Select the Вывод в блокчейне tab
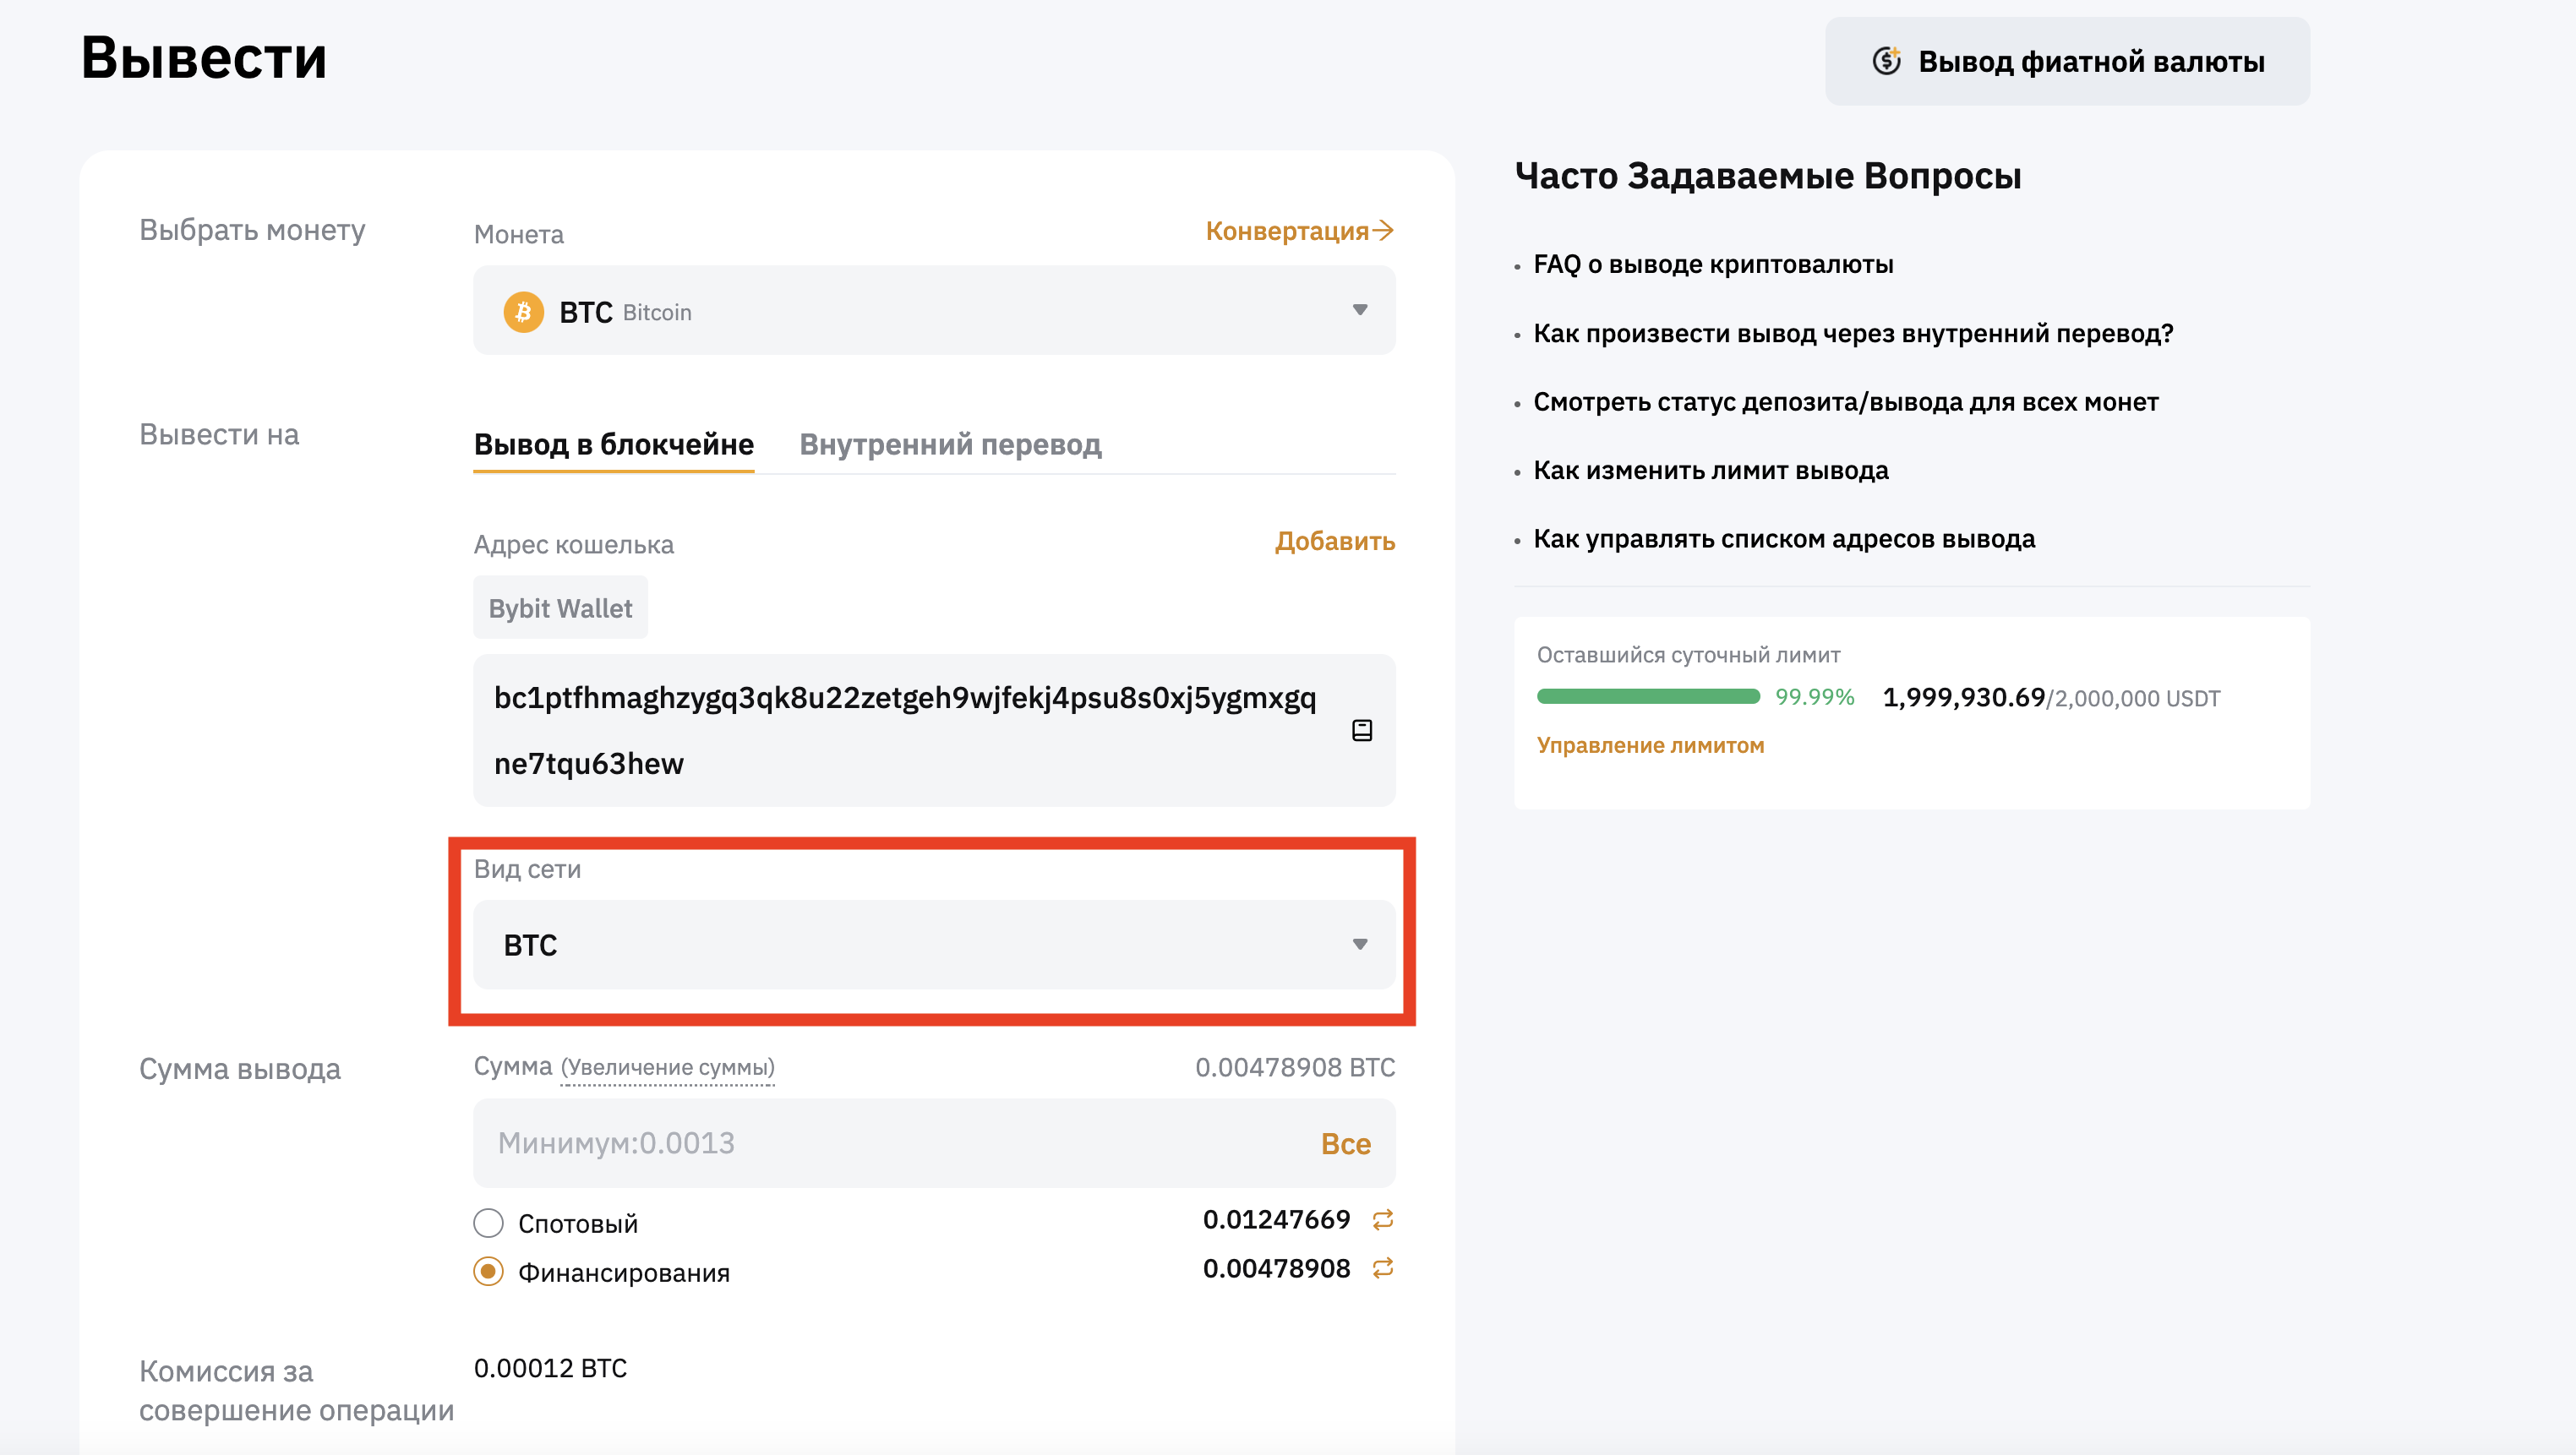This screenshot has width=2576, height=1455. click(613, 444)
